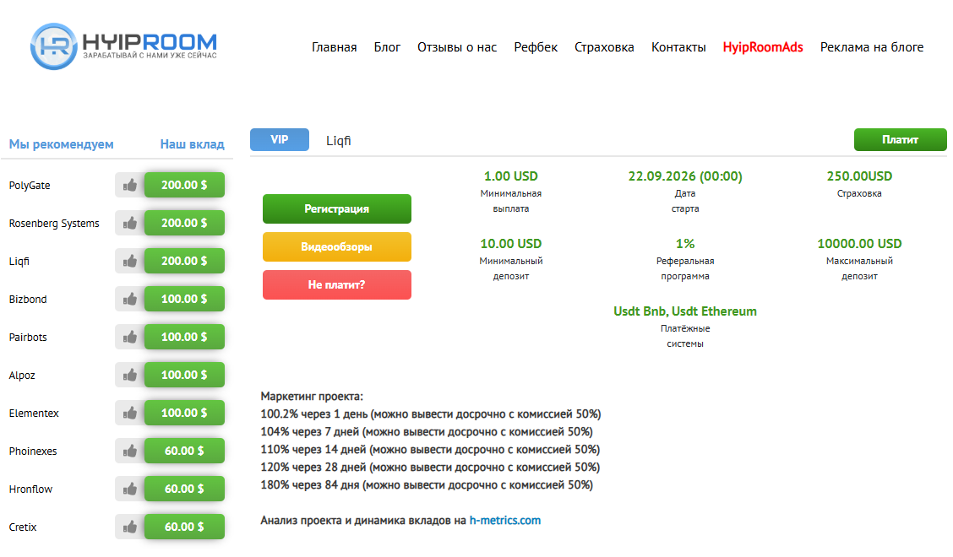The image size is (953, 557).
Task: Click thumbs-up icon next to Pairbots
Action: (x=130, y=337)
